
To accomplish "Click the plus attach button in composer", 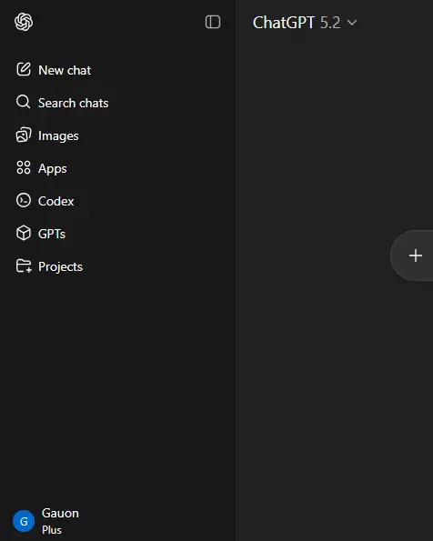I will pos(416,255).
